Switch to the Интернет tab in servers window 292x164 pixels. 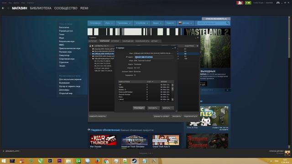(93, 41)
